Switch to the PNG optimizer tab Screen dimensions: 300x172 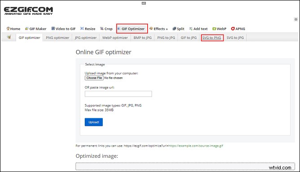(57, 38)
